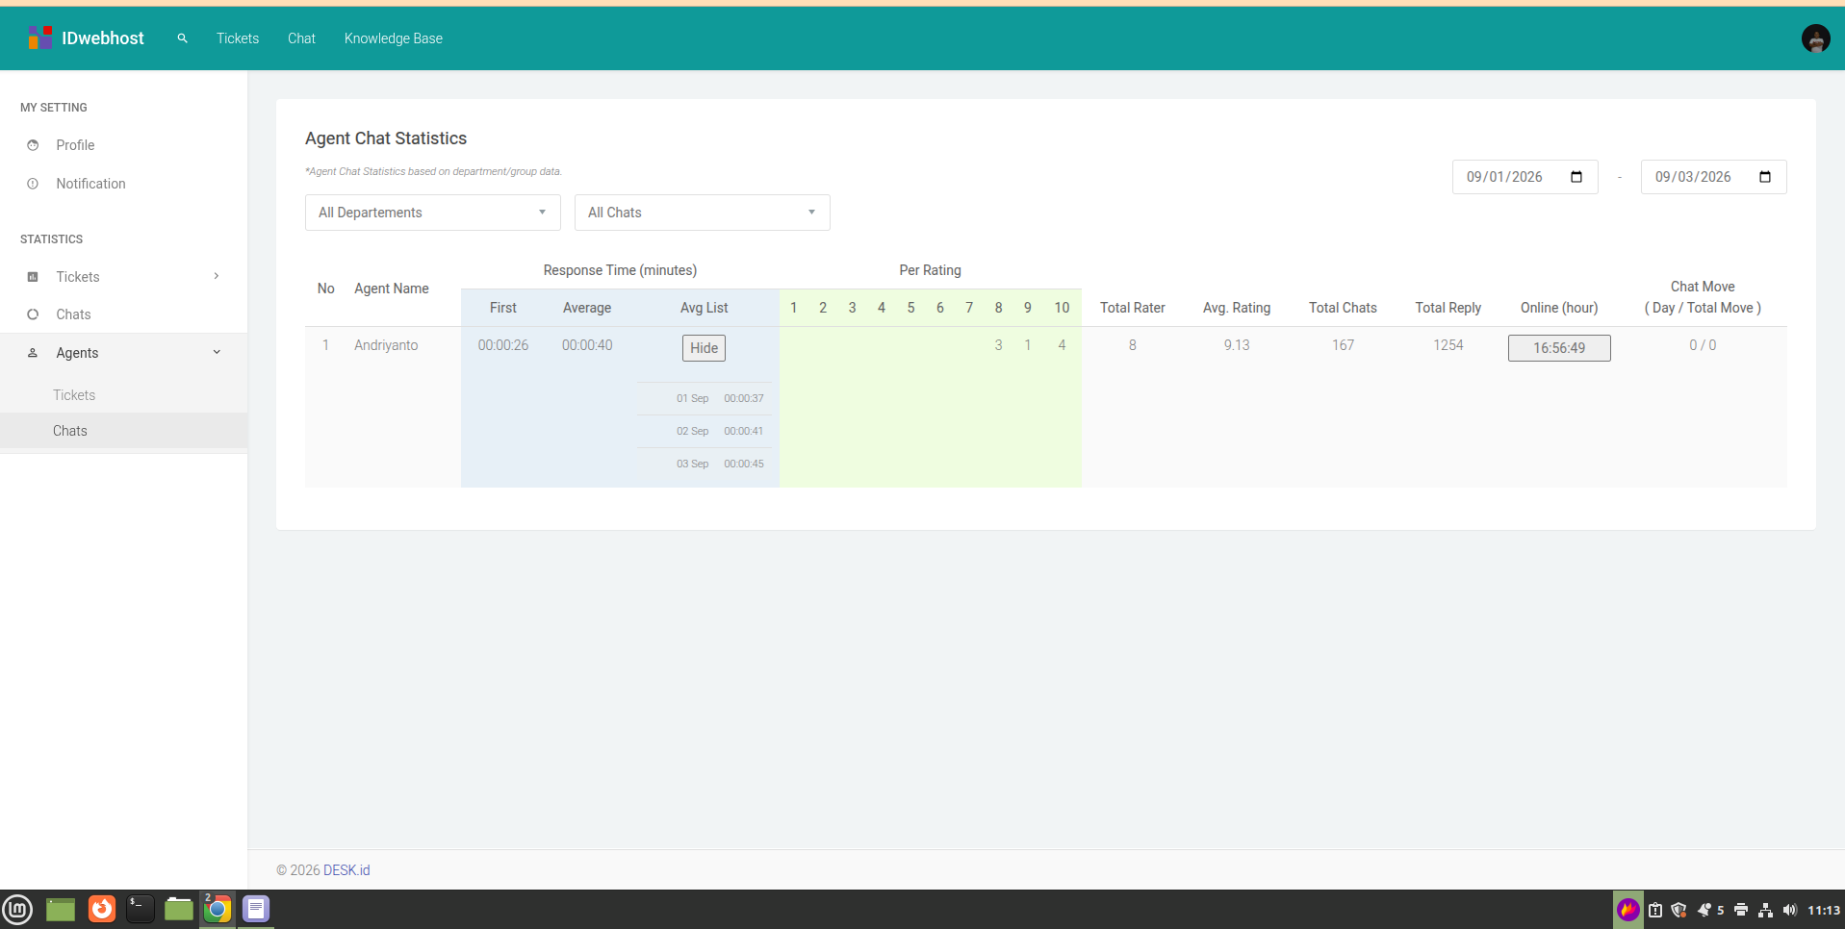1845x929 pixels.
Task: Go to Chat in top navigation
Action: 301,38
